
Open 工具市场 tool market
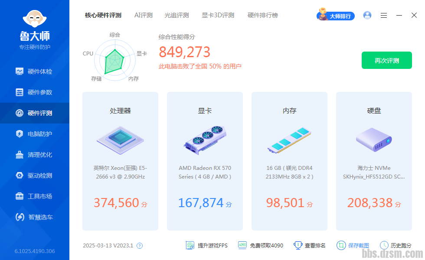[35, 196]
